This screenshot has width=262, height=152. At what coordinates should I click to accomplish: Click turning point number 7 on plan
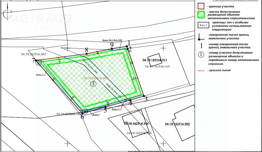(x=34, y=61)
